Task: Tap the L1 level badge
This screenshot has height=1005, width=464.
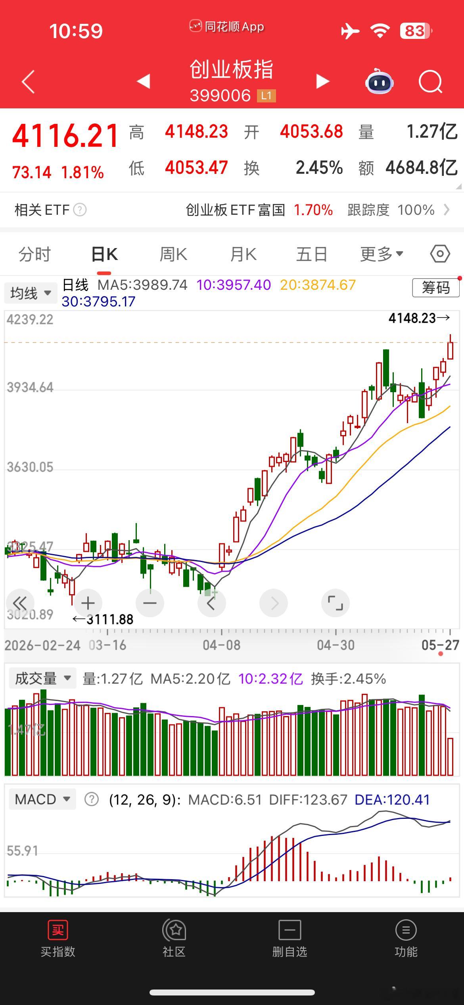Action: click(266, 95)
